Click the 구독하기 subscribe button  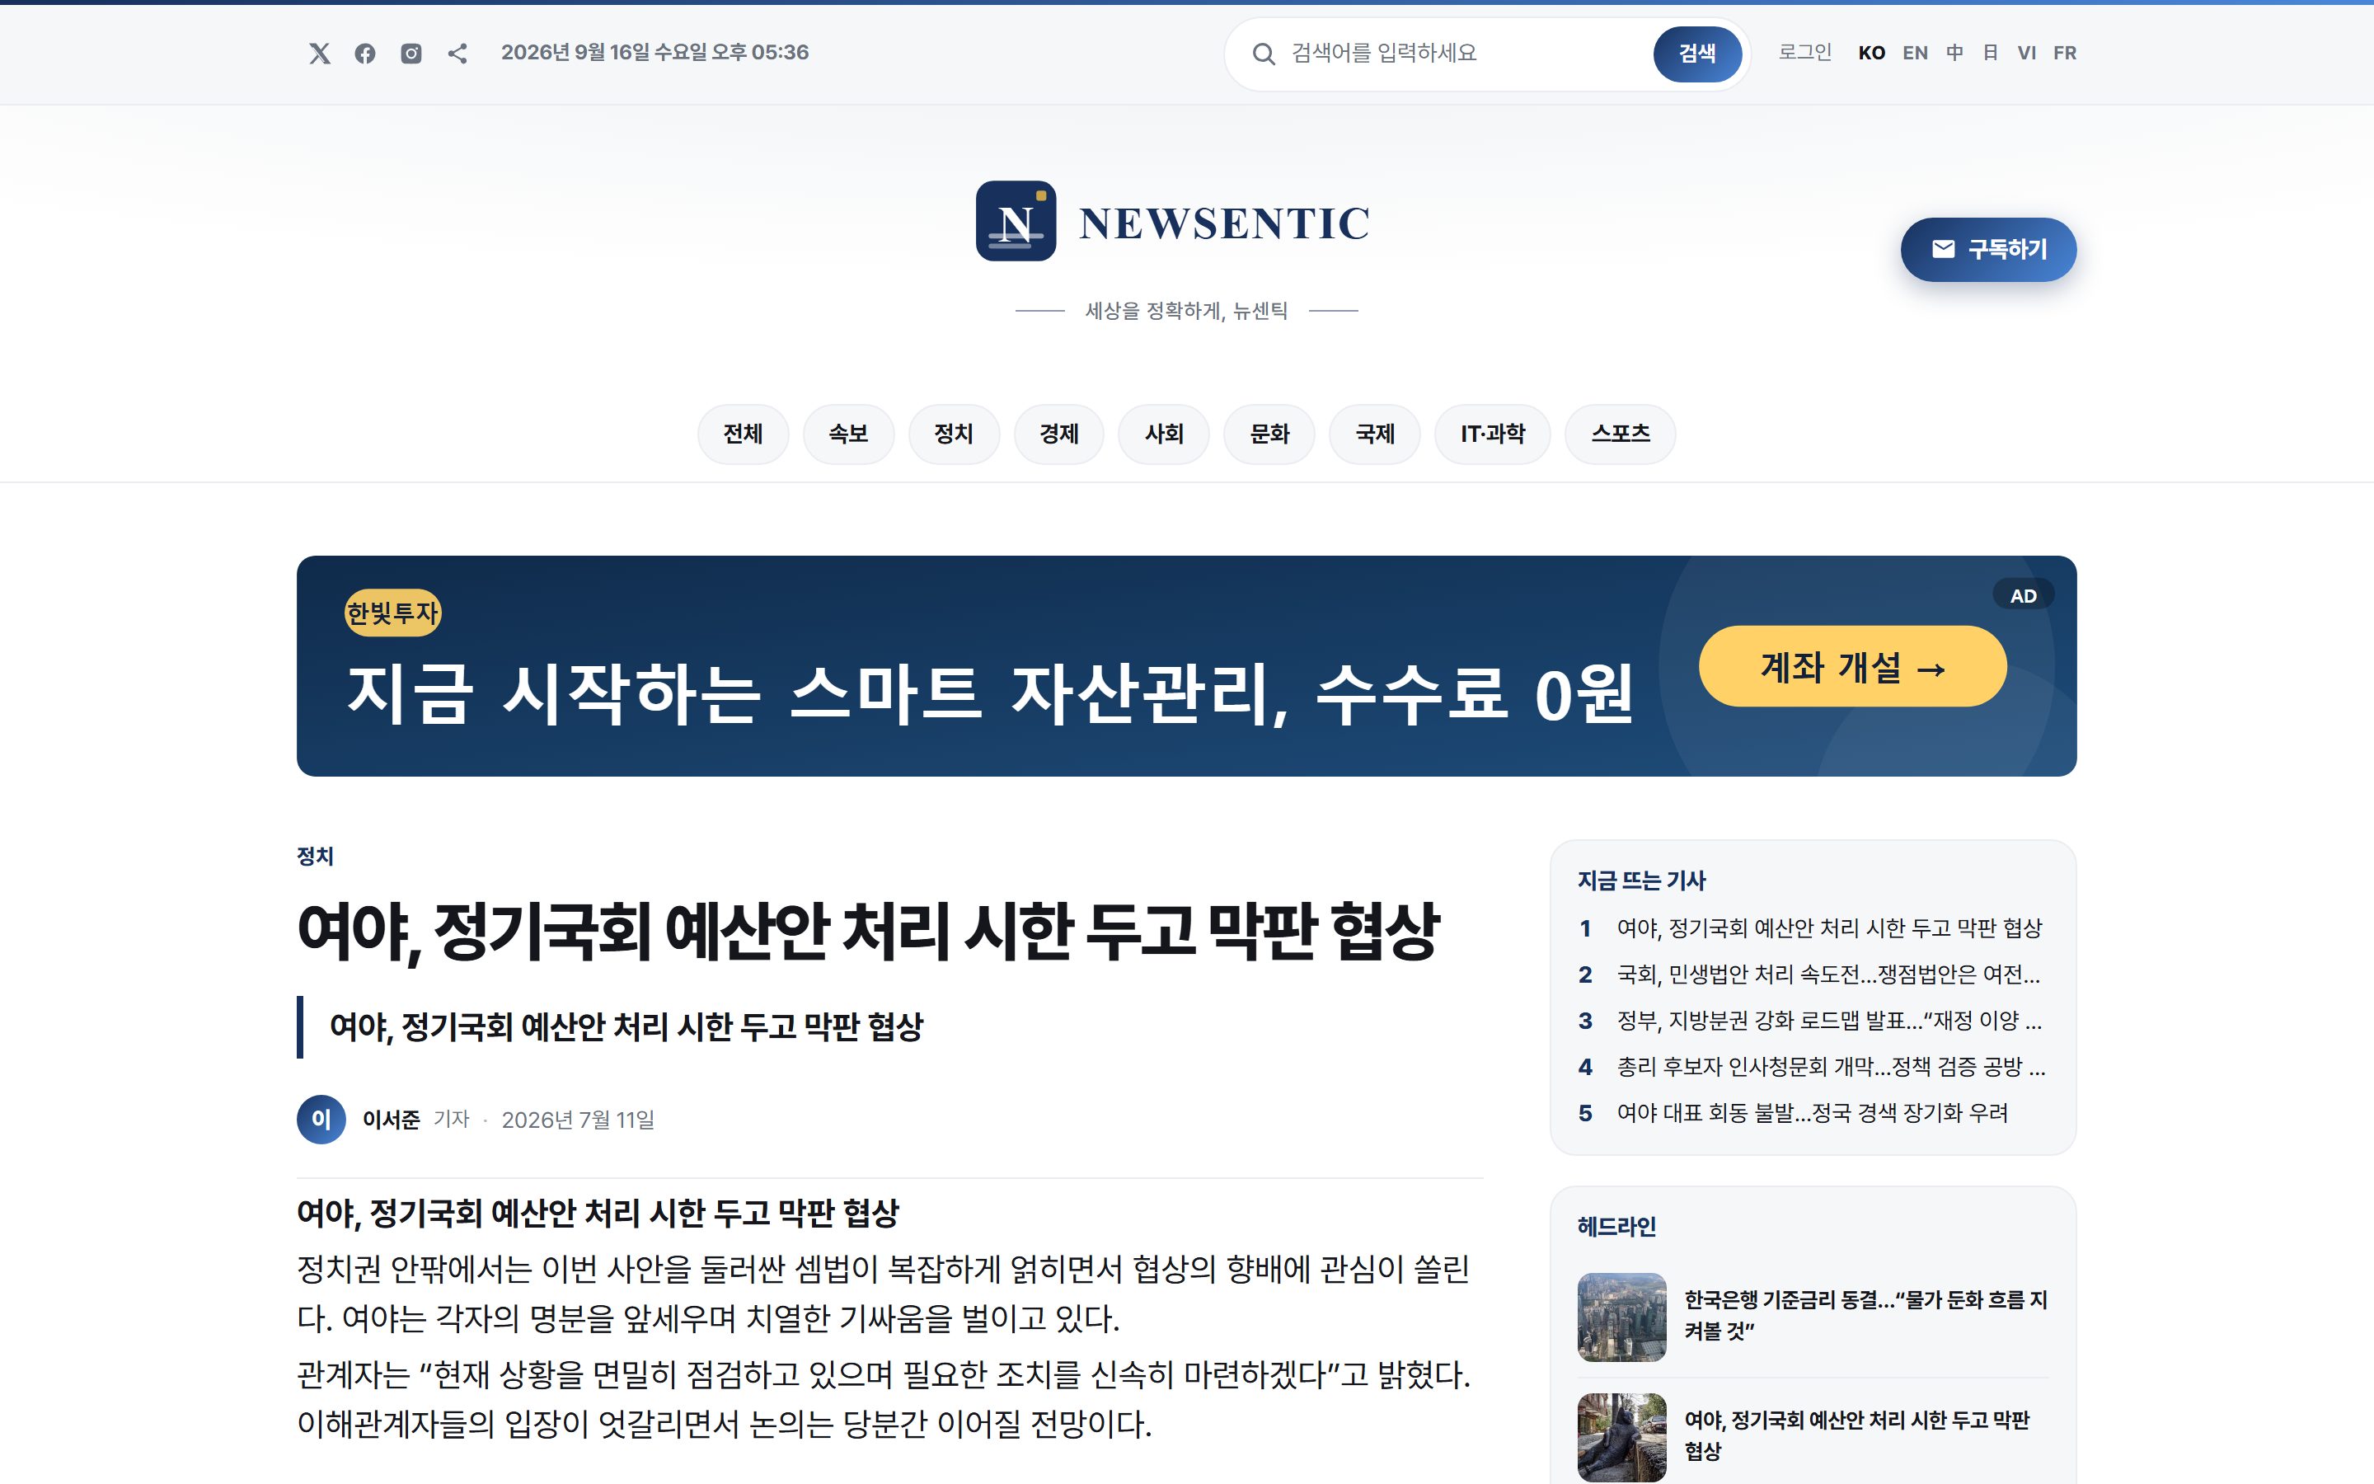1988,249
